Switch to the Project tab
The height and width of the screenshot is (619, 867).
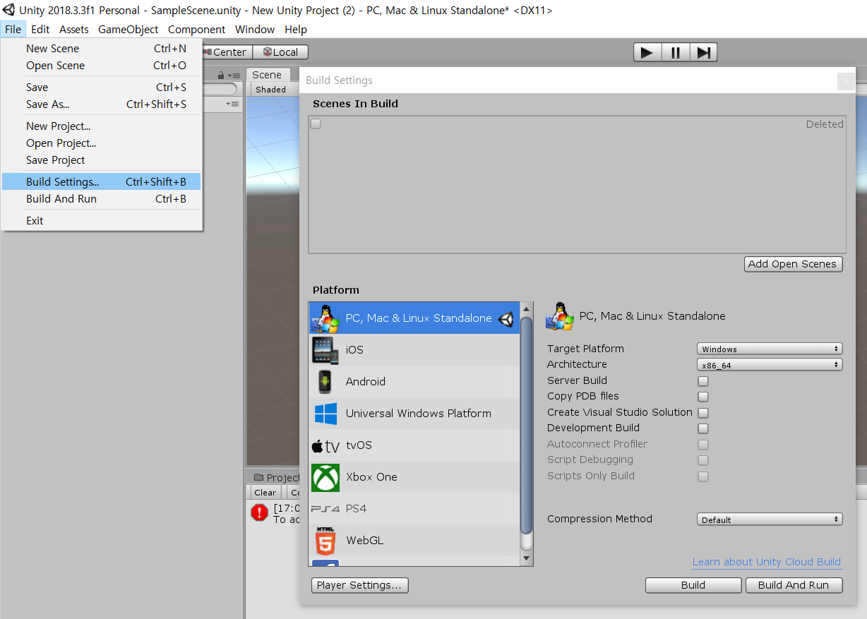pyautogui.click(x=276, y=478)
